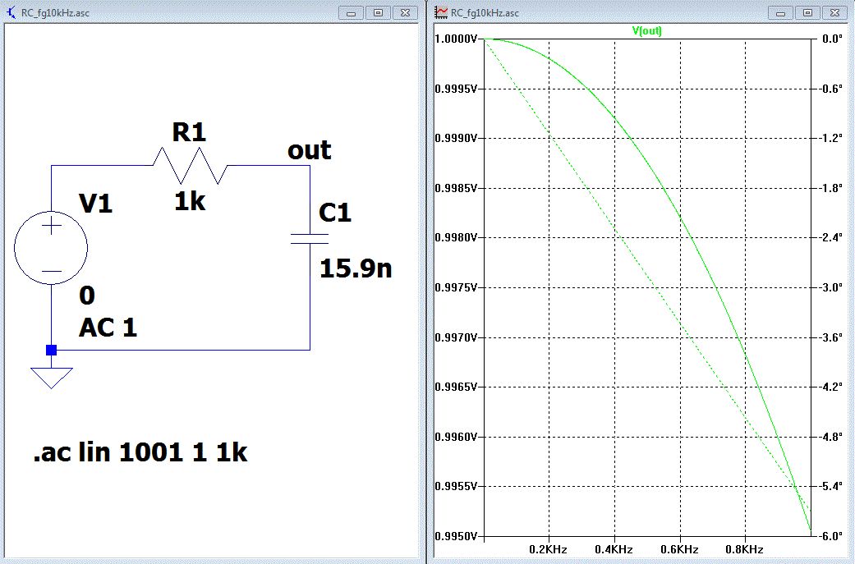Image resolution: width=855 pixels, height=564 pixels.
Task: Minimize the waveform plot window
Action: click(781, 12)
